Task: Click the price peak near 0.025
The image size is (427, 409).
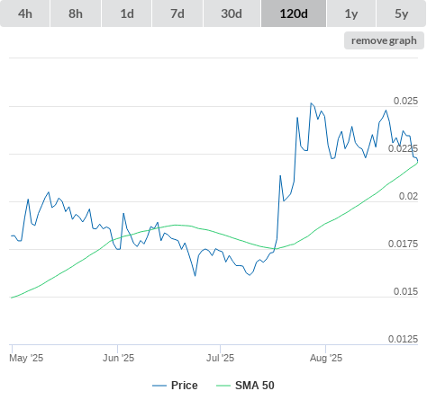Action: pyautogui.click(x=311, y=103)
